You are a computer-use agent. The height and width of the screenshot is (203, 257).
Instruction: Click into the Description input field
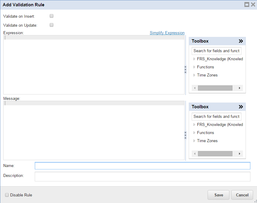pyautogui.click(x=142, y=177)
